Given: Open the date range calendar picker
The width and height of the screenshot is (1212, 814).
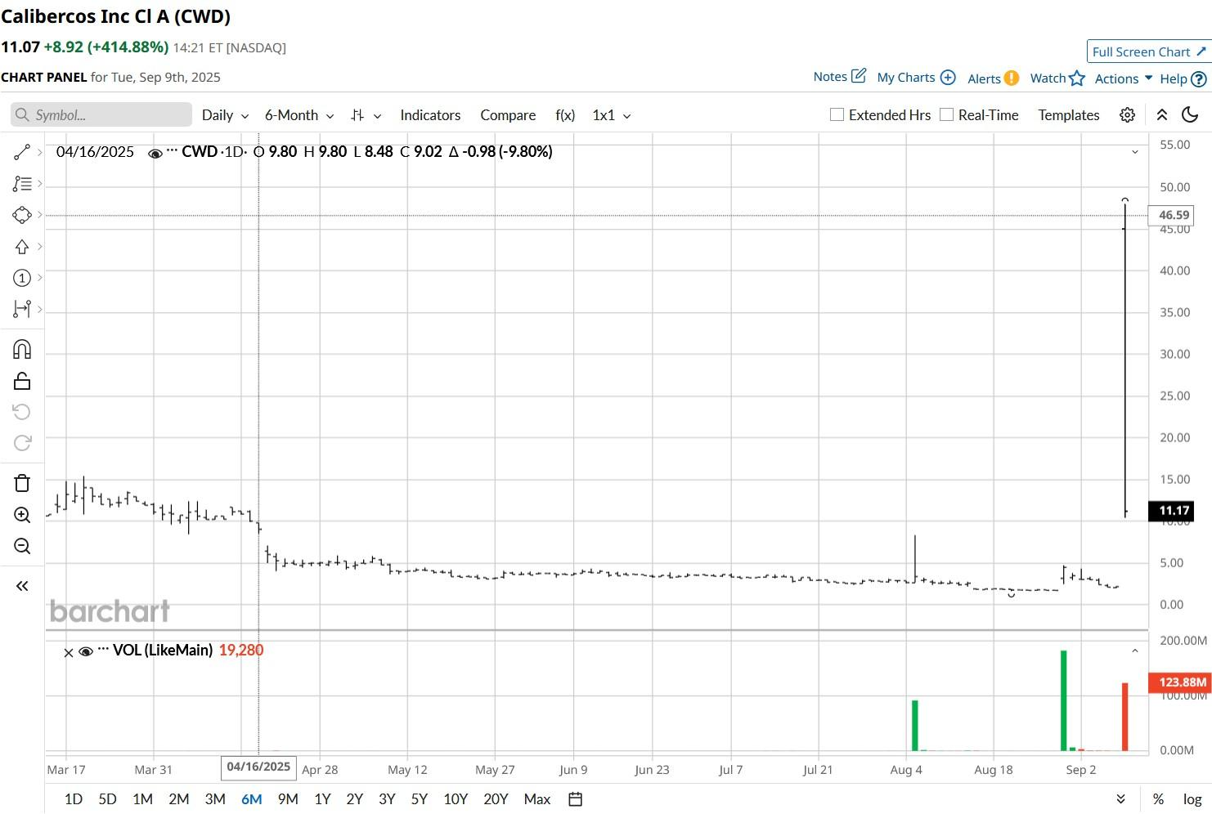Looking at the screenshot, I should pos(576,799).
